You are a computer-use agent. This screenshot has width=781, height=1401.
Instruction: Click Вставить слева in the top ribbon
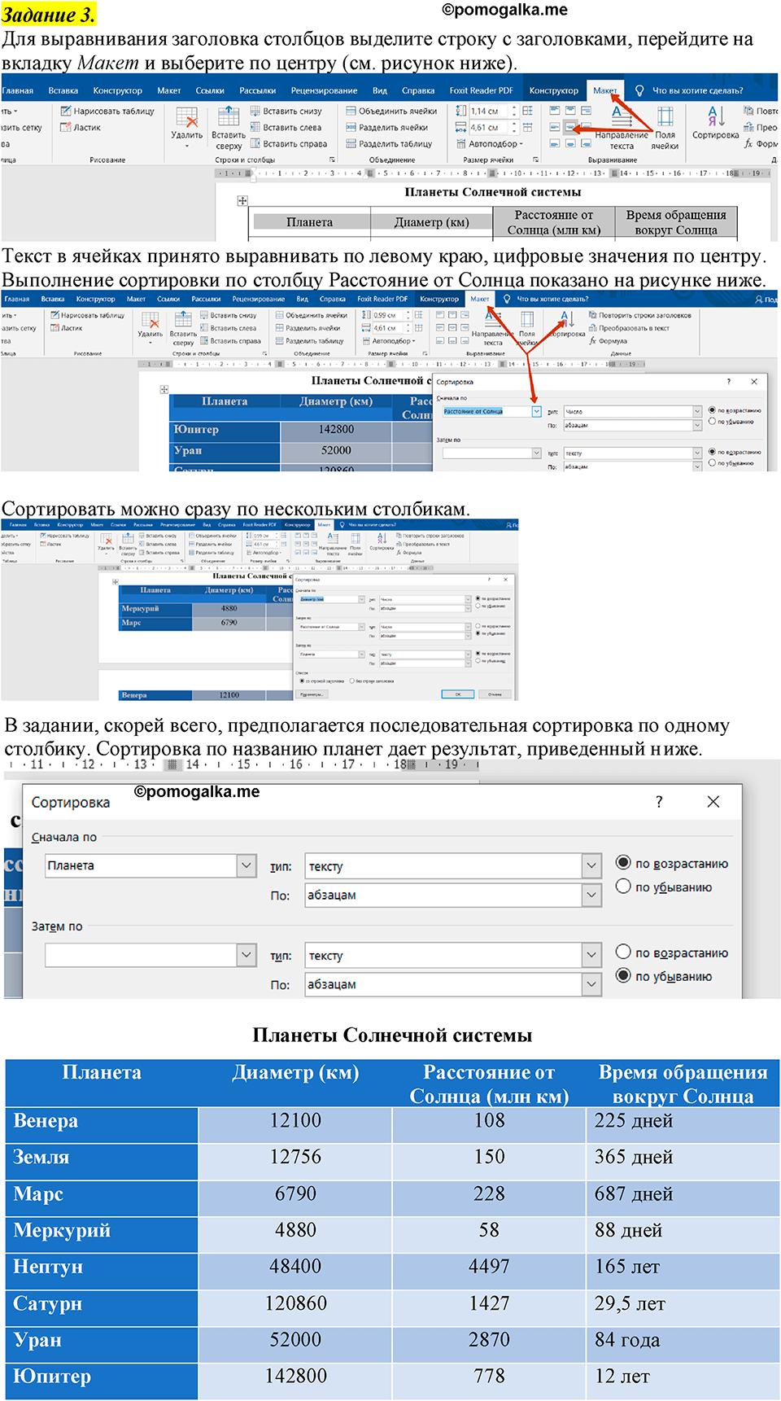click(x=286, y=127)
